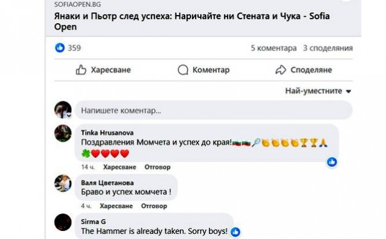Expand Най-уместните comment sorting dropdown

coord(318,91)
